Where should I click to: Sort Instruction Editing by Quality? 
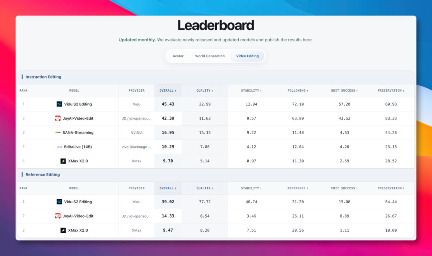point(205,90)
